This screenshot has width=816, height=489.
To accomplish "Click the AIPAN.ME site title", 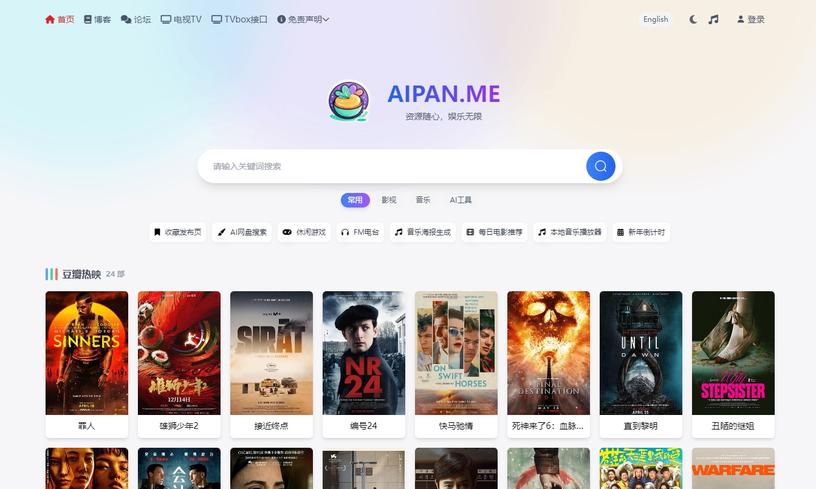I will coord(444,93).
